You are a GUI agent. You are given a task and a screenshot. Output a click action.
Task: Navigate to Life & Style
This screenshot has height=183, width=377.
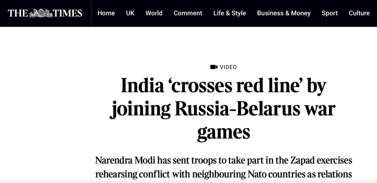click(x=230, y=13)
